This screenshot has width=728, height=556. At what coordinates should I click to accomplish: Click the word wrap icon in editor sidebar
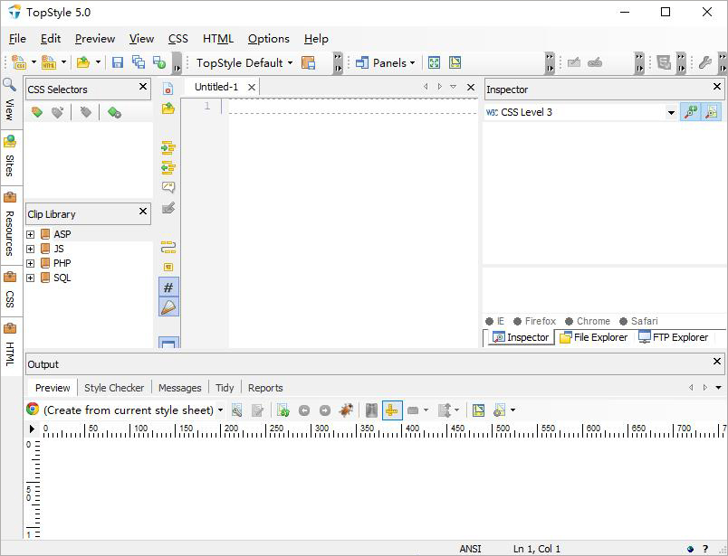168,247
